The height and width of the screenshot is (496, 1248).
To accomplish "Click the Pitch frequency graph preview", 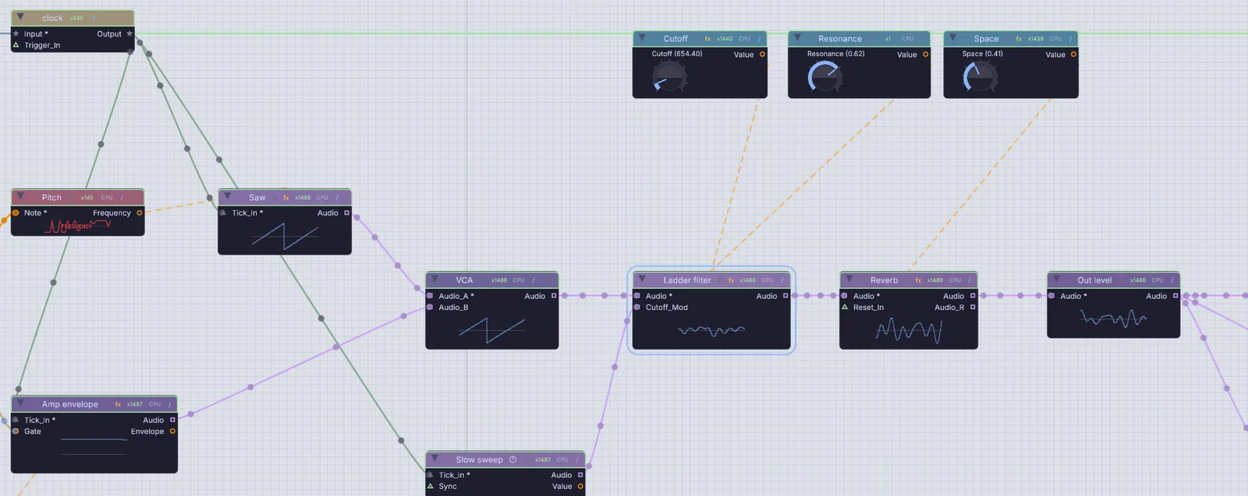I will pos(77,226).
